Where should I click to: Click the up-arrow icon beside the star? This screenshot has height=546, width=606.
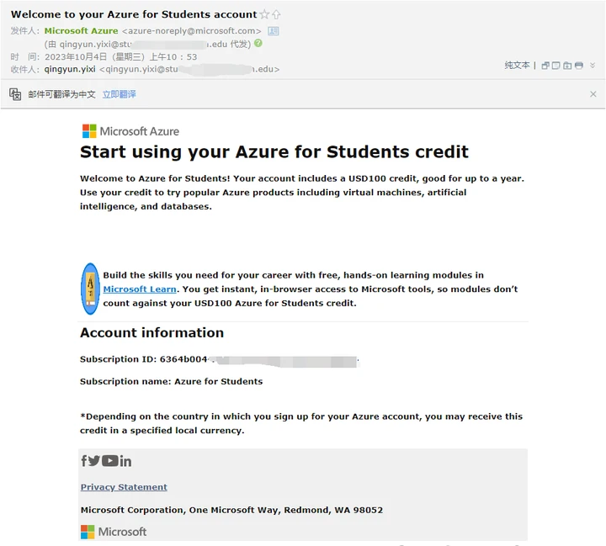point(276,14)
